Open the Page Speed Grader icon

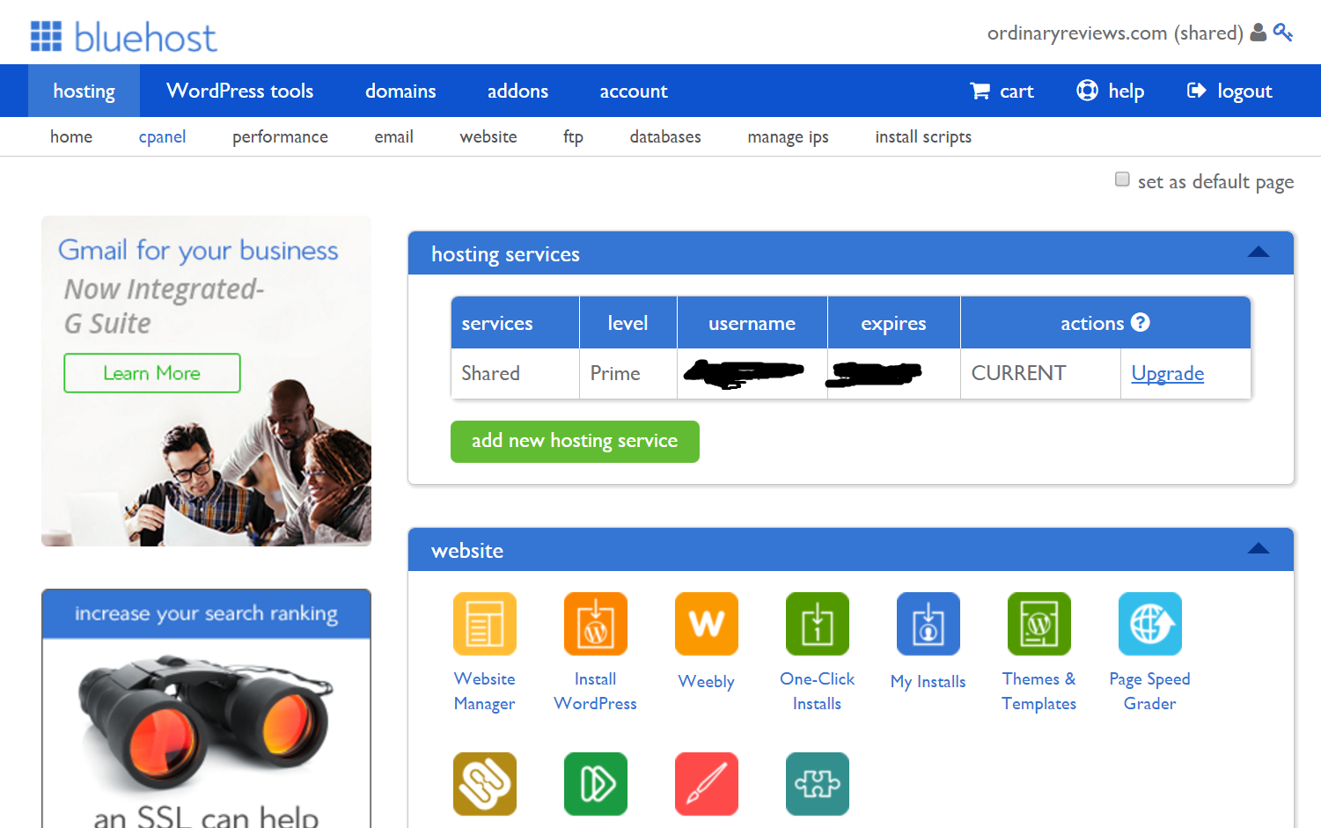pyautogui.click(x=1150, y=624)
